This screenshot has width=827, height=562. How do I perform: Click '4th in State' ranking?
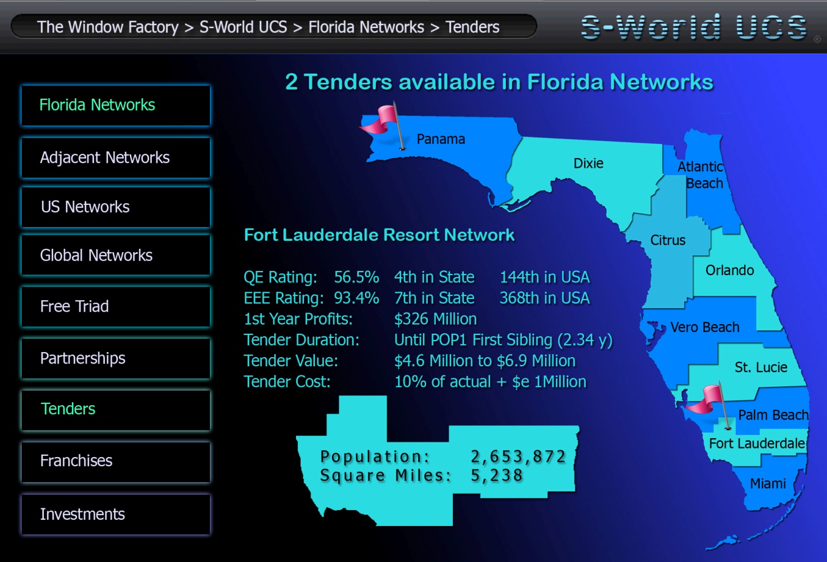(x=434, y=277)
